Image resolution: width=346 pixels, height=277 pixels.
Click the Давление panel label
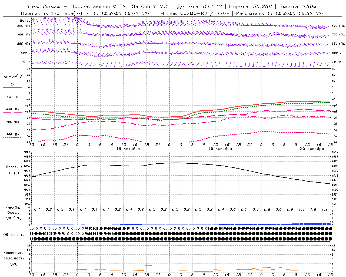(14, 167)
